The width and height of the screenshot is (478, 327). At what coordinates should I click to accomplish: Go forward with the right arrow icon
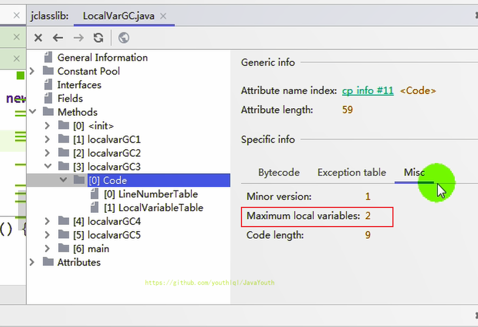[x=78, y=38]
